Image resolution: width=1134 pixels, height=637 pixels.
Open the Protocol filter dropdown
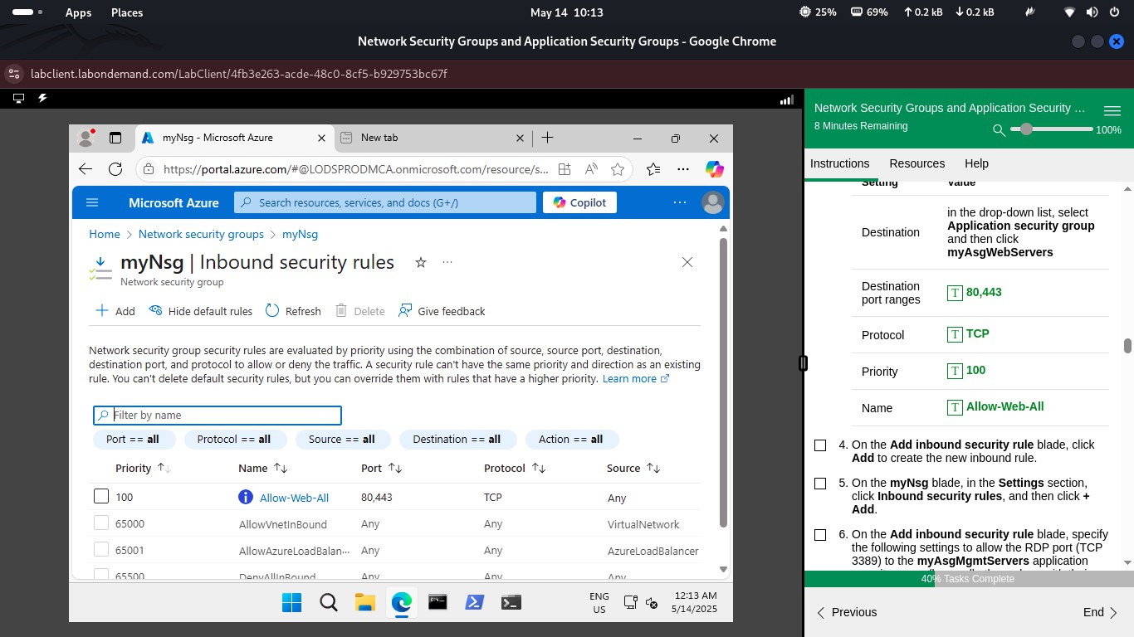pyautogui.click(x=235, y=439)
